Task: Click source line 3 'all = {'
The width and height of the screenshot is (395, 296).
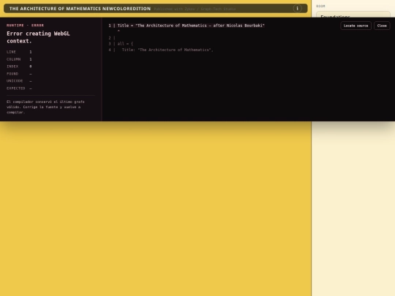Action: (x=121, y=44)
